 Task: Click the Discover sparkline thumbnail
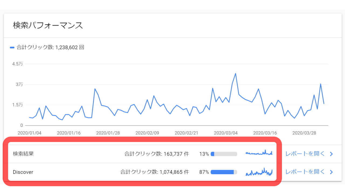click(259, 172)
